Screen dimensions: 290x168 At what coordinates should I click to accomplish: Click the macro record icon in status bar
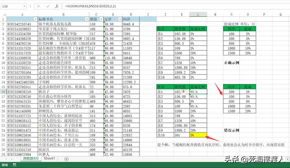(x=14, y=165)
